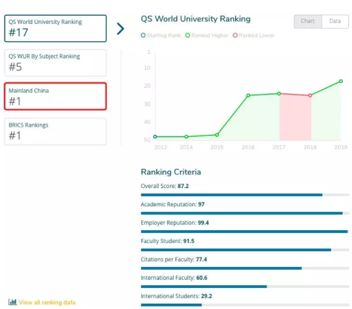Image resolution: width=352 pixels, height=309 pixels.
Task: Select the QS WUR By Subject Ranking card
Action: point(55,63)
